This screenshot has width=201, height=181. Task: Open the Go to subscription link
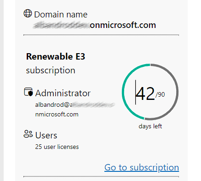[x=142, y=168]
